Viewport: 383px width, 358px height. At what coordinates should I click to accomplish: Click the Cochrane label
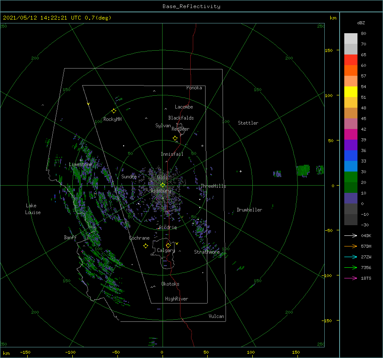tap(139, 238)
